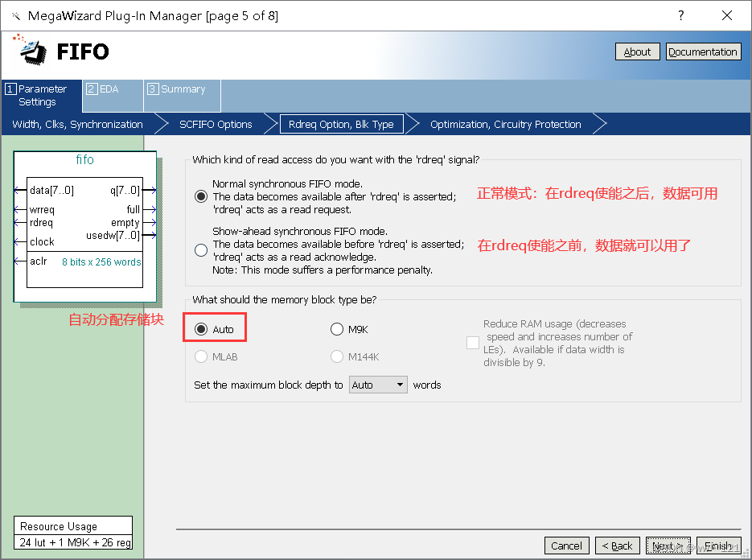Enable the Reduce RAM usage checkbox

click(473, 342)
